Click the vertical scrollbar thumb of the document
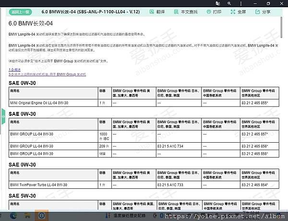288x221 pixels. point(281,27)
